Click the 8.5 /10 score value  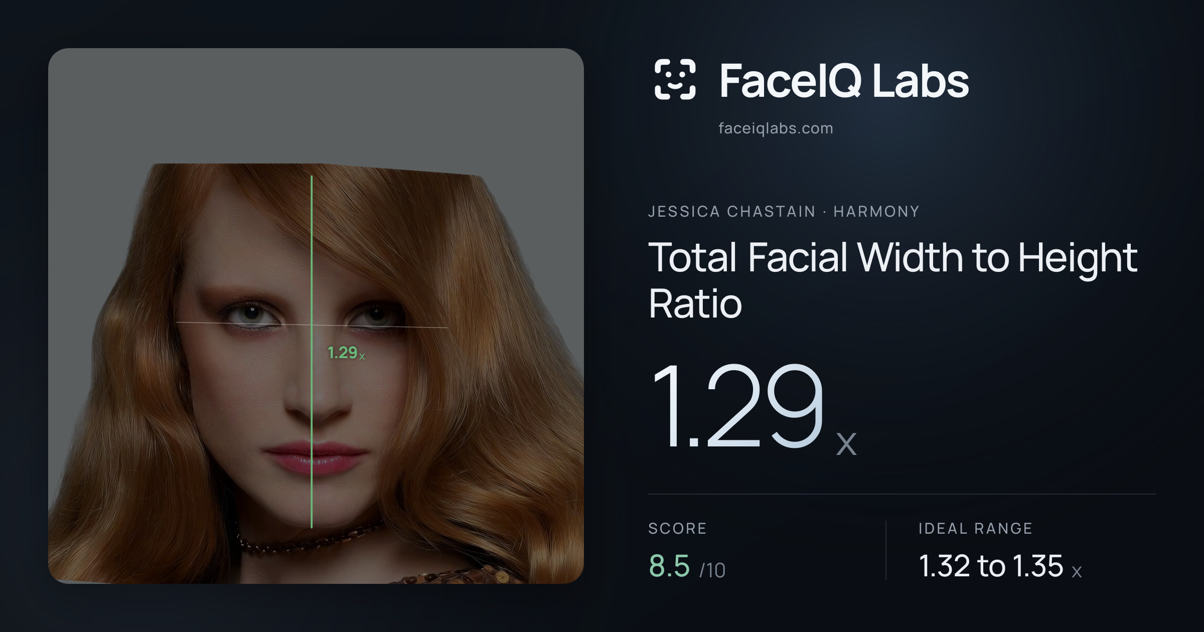687,566
